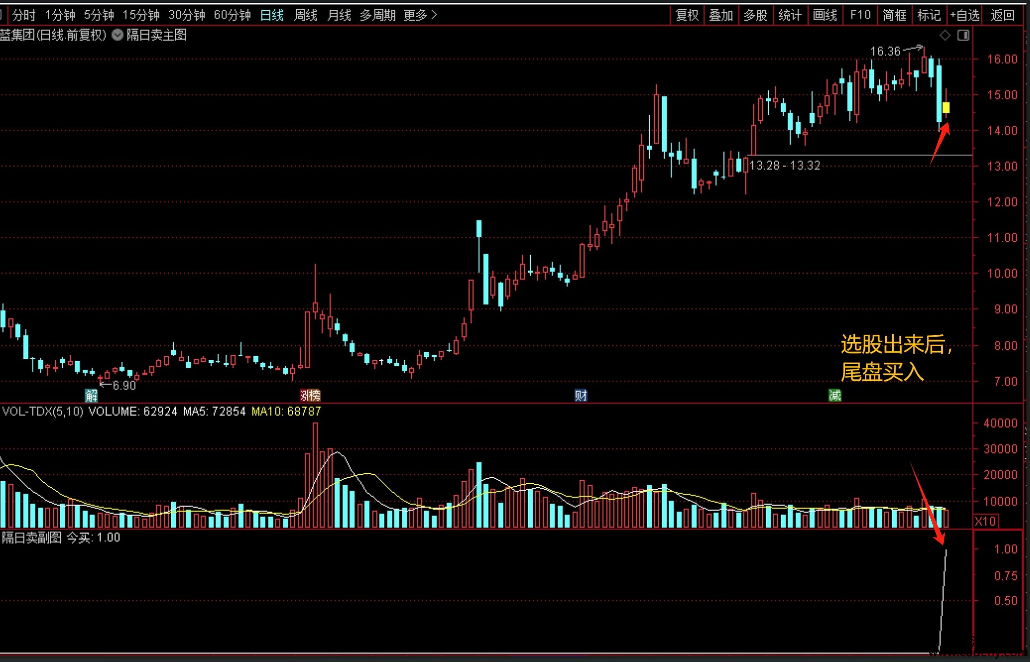Open the 统计 statistics tool
1030x662 pixels.
(x=790, y=15)
